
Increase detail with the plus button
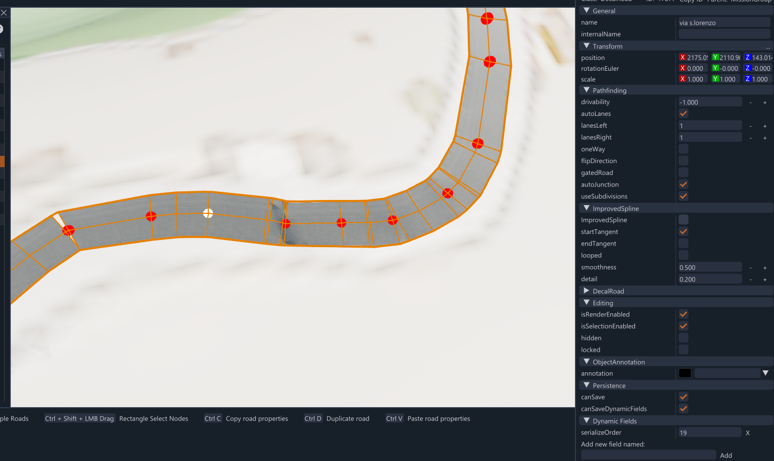[765, 279]
